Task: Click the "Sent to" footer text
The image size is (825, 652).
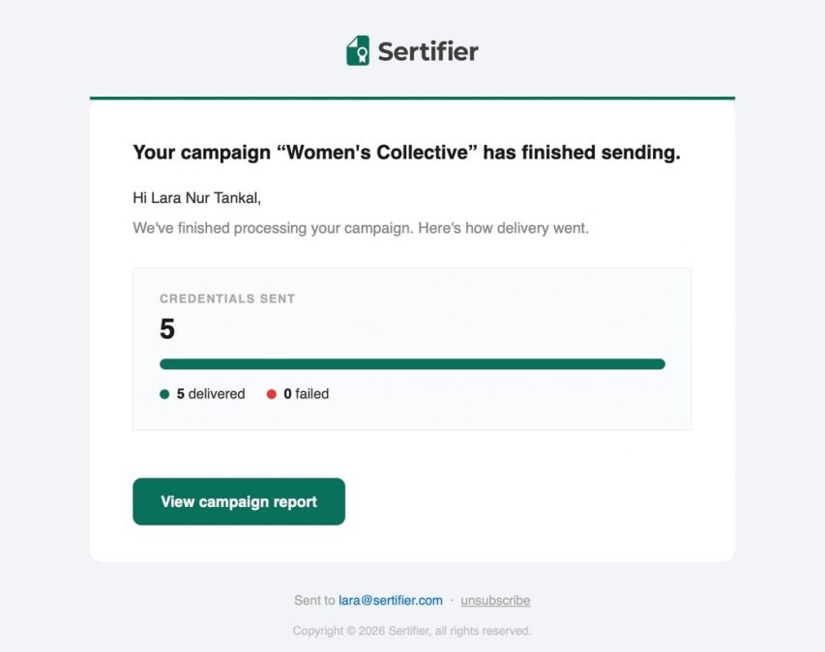Action: tap(314, 600)
